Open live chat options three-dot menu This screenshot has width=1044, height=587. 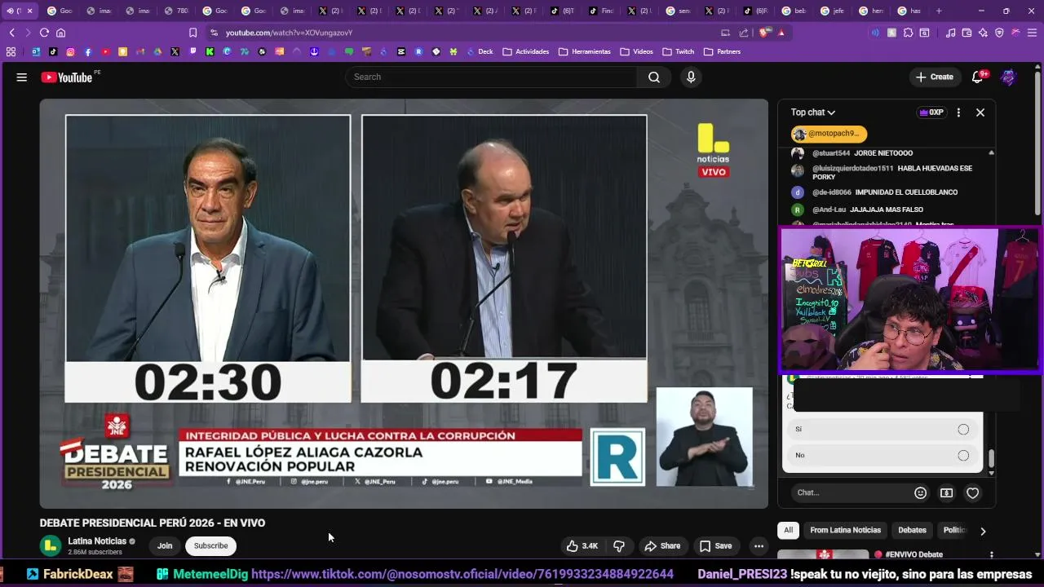click(958, 113)
